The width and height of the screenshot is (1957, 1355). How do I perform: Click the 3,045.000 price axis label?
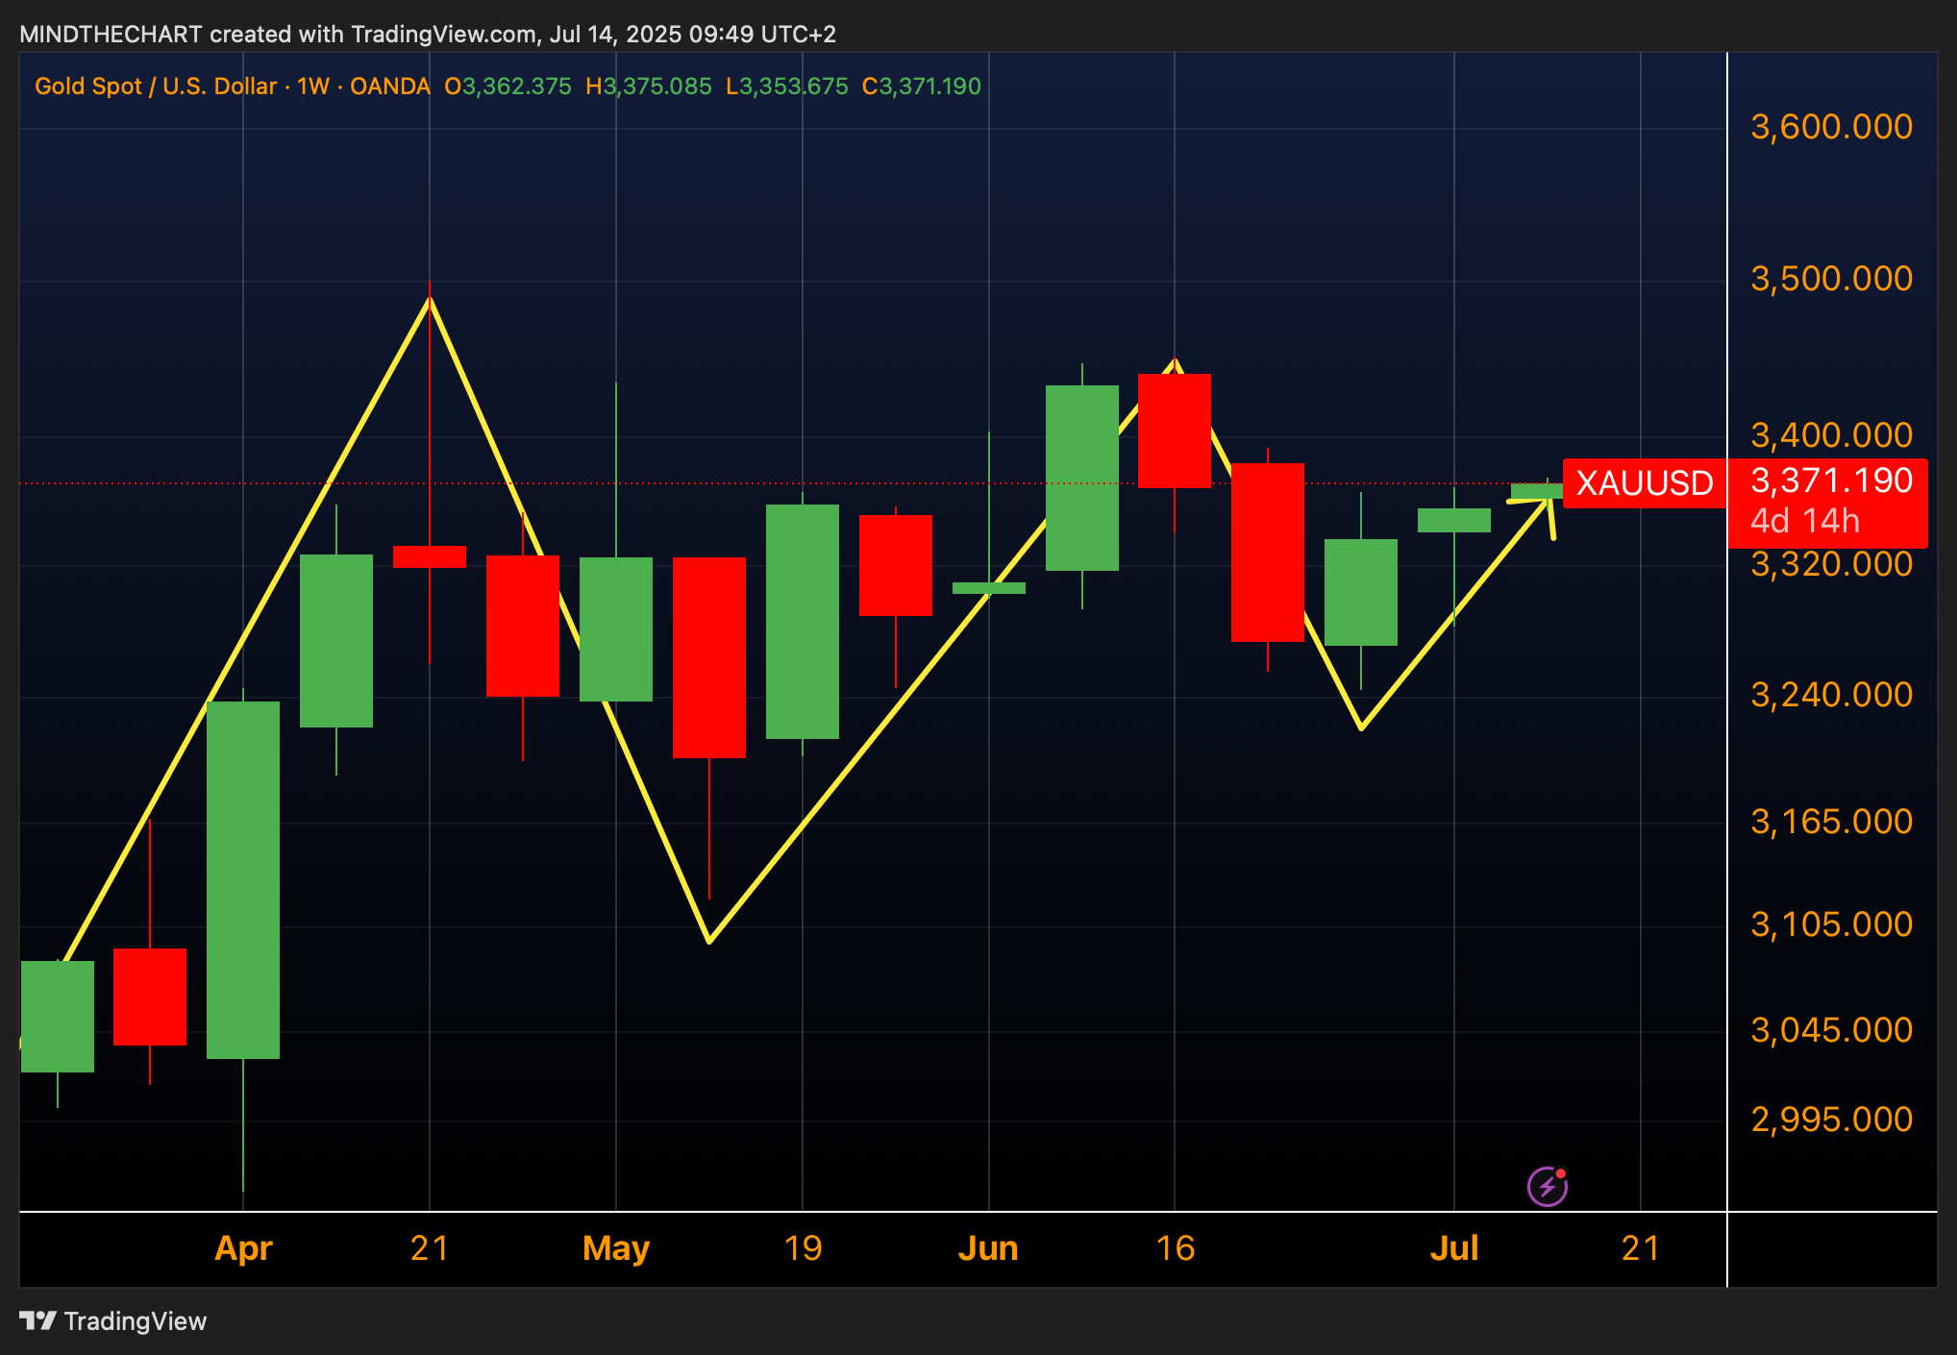(x=1831, y=1030)
